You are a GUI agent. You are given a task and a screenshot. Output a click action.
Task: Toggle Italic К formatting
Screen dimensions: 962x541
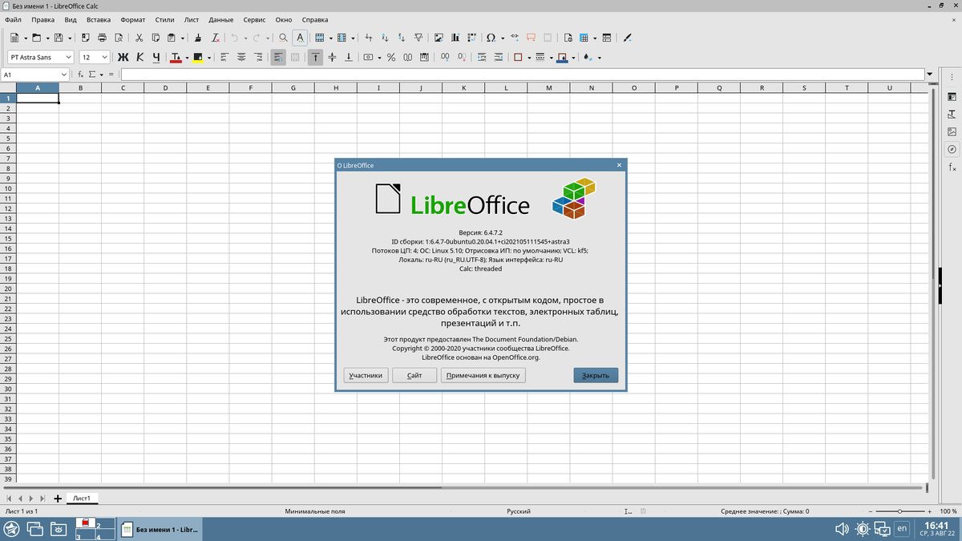[x=139, y=57]
